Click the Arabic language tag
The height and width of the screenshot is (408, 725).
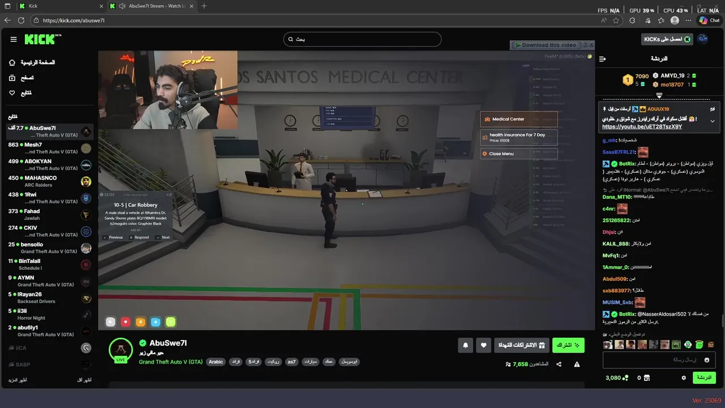coord(216,362)
